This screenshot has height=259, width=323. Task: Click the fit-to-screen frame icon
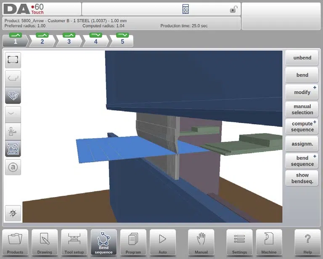(13, 60)
